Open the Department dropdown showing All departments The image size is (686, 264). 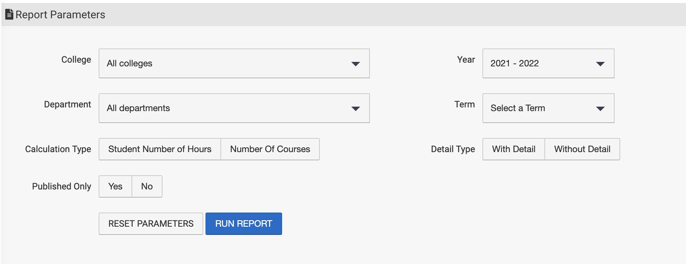point(234,108)
